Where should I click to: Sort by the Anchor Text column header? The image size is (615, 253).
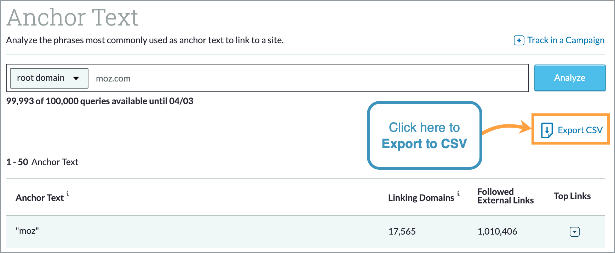coord(39,198)
